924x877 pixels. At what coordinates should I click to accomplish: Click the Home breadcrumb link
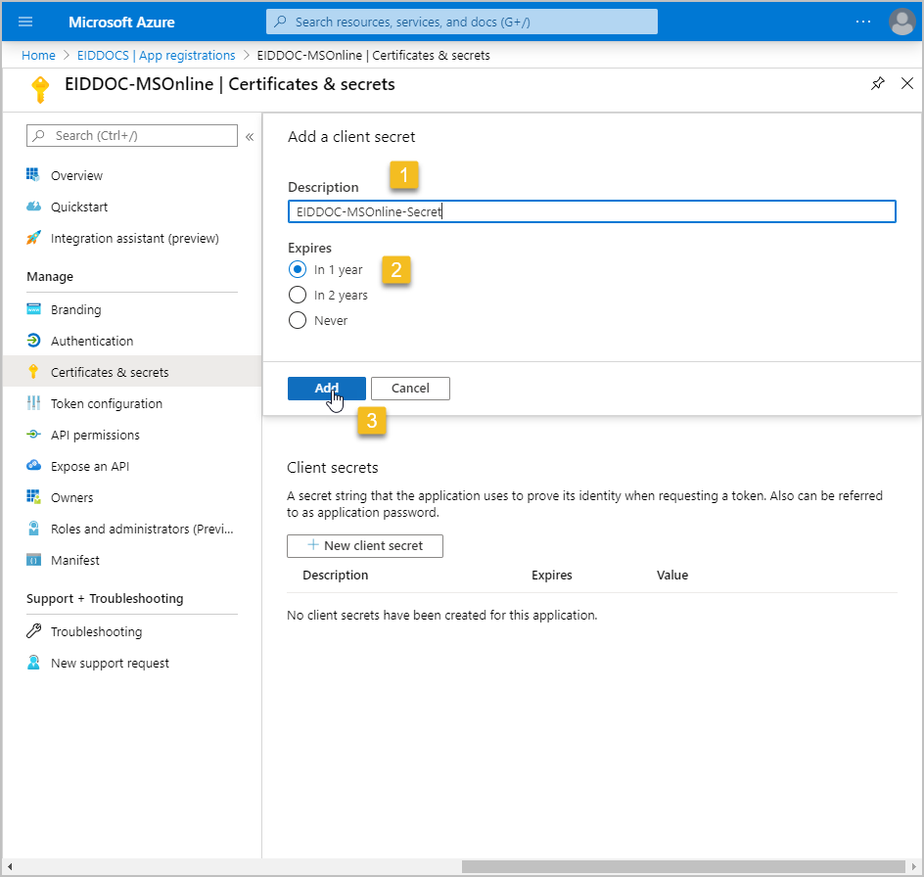coord(38,56)
